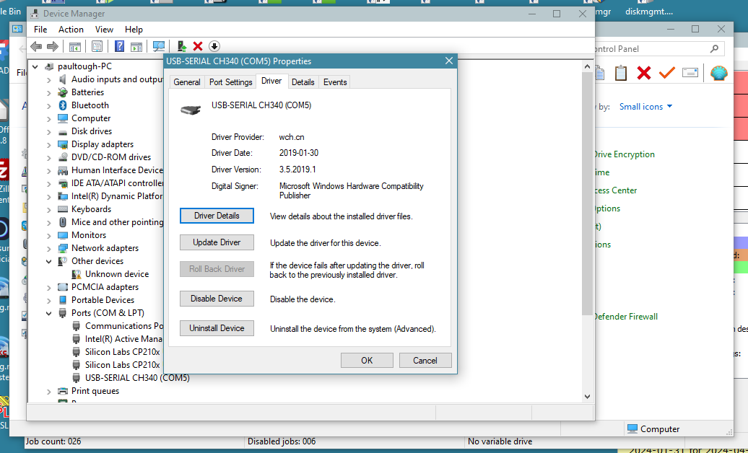The image size is (748, 453).
Task: Switch to the Events tab
Action: pyautogui.click(x=335, y=82)
